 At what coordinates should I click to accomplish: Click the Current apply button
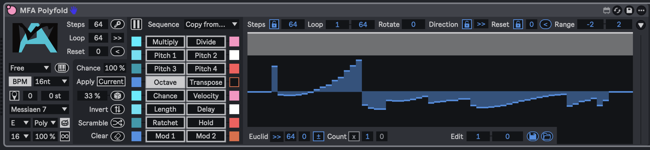pyautogui.click(x=111, y=82)
